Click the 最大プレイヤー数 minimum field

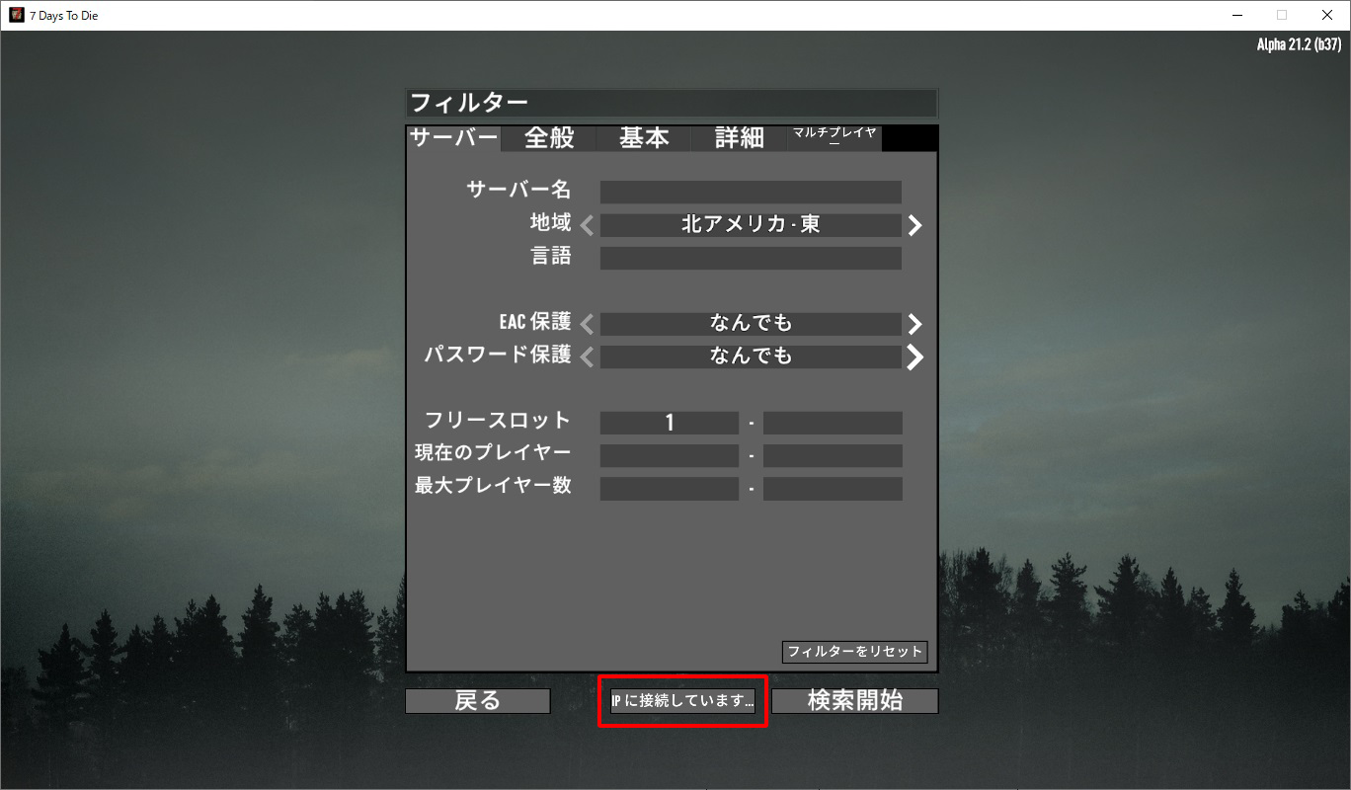(x=670, y=489)
